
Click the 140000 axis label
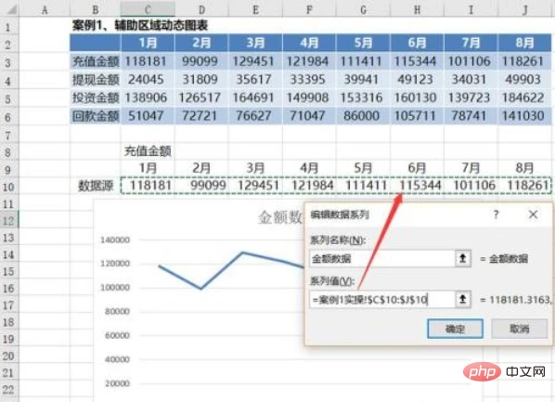tap(115, 240)
